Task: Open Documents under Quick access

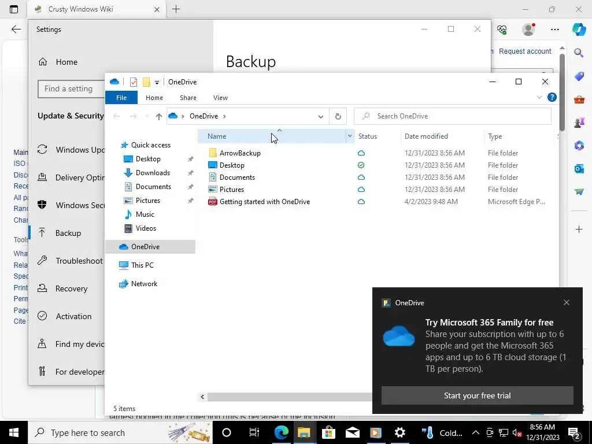Action: click(x=153, y=187)
